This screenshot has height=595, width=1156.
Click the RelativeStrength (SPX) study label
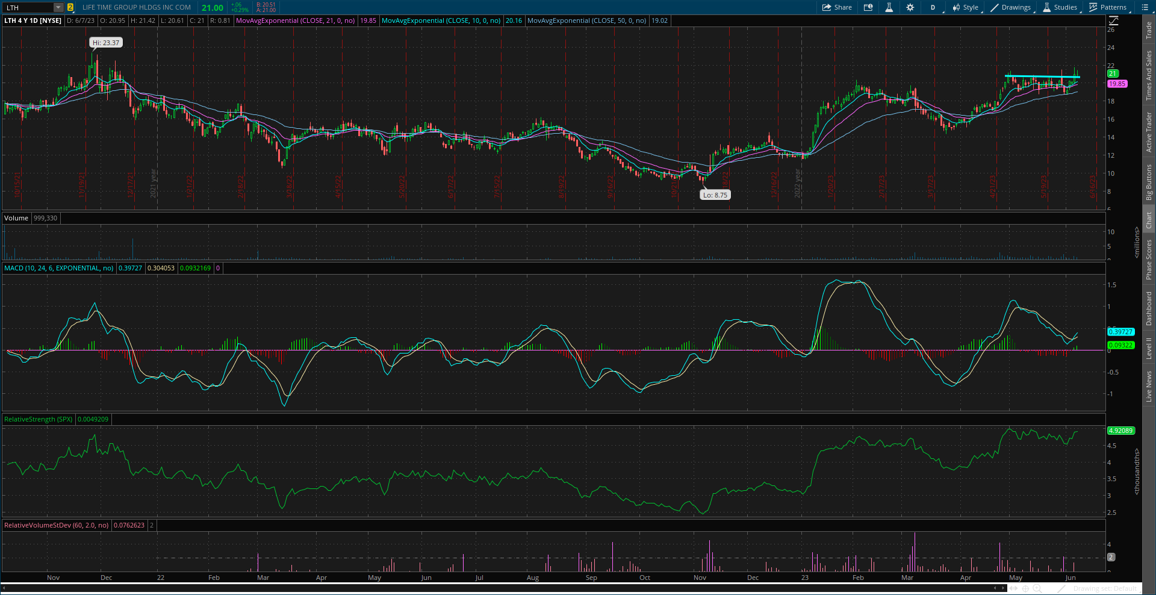[39, 419]
